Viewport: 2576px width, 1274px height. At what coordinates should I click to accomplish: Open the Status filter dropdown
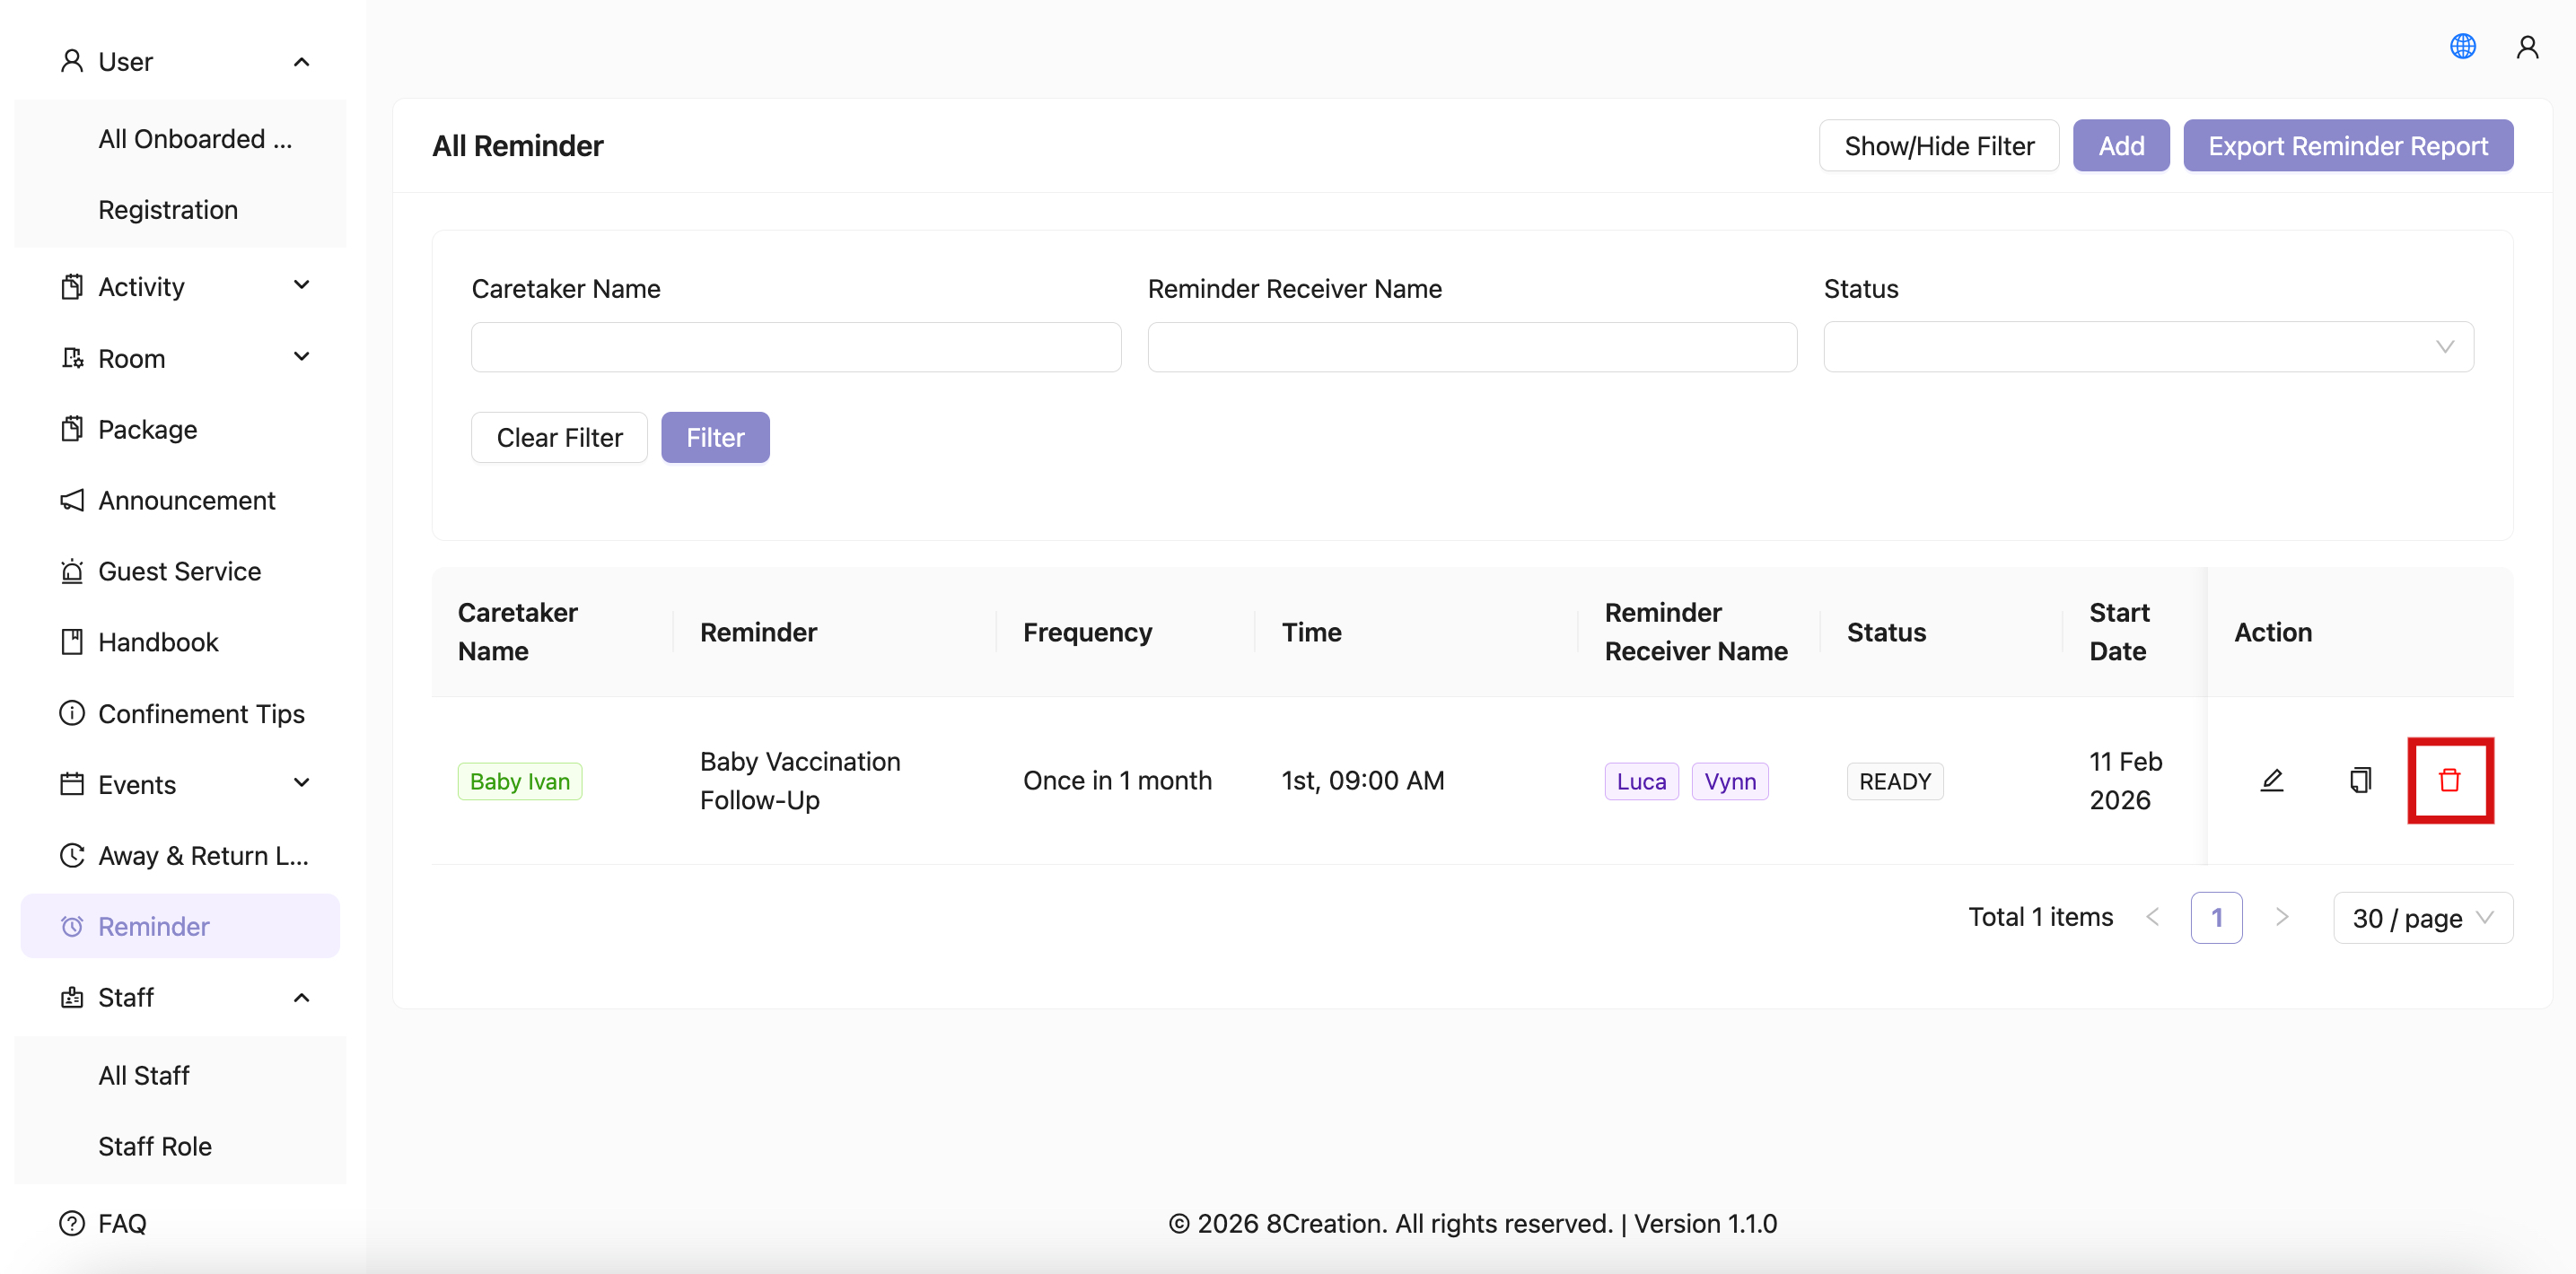(2147, 346)
